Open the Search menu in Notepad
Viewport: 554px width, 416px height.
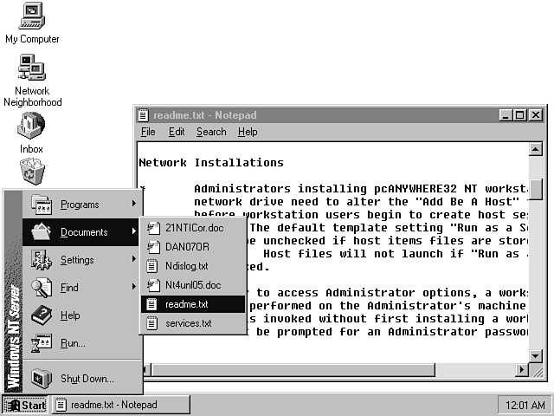tap(210, 132)
